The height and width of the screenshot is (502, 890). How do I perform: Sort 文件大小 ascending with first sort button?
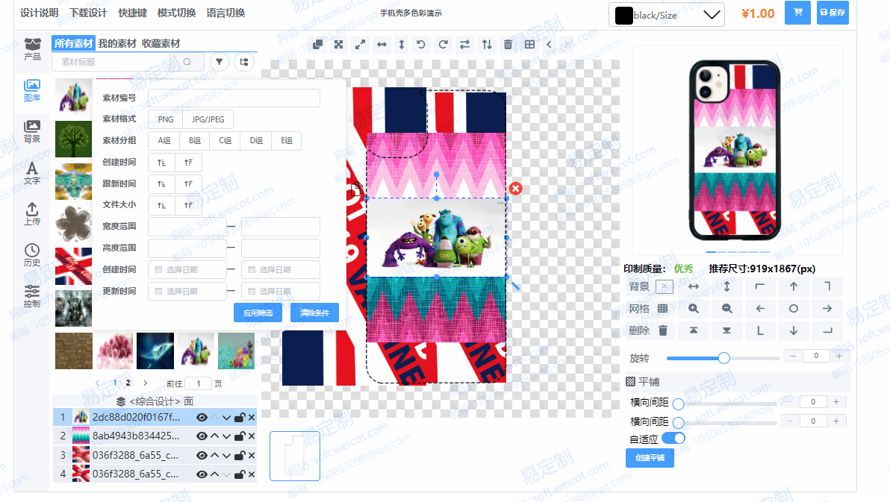(x=162, y=205)
